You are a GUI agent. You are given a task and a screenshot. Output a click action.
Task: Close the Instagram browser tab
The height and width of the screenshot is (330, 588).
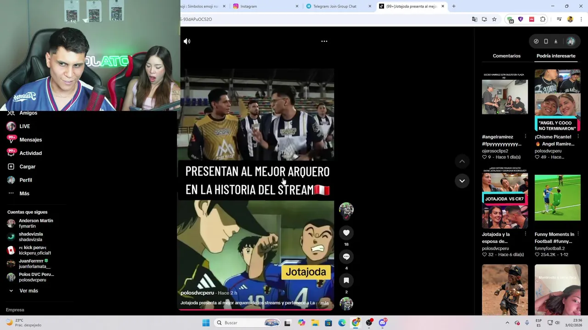point(297,6)
